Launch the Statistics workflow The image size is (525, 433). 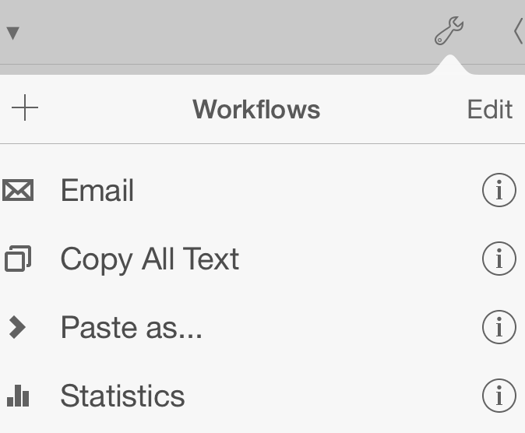pos(123,396)
